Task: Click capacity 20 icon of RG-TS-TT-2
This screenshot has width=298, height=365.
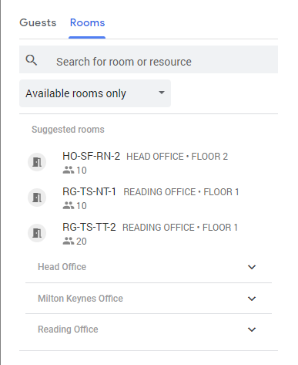Action: pyautogui.click(x=69, y=241)
